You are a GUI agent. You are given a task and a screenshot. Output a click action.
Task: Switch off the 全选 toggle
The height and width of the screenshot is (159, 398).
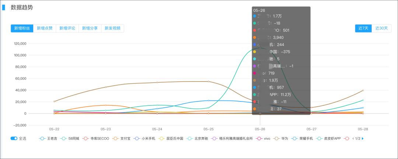pos(14,138)
